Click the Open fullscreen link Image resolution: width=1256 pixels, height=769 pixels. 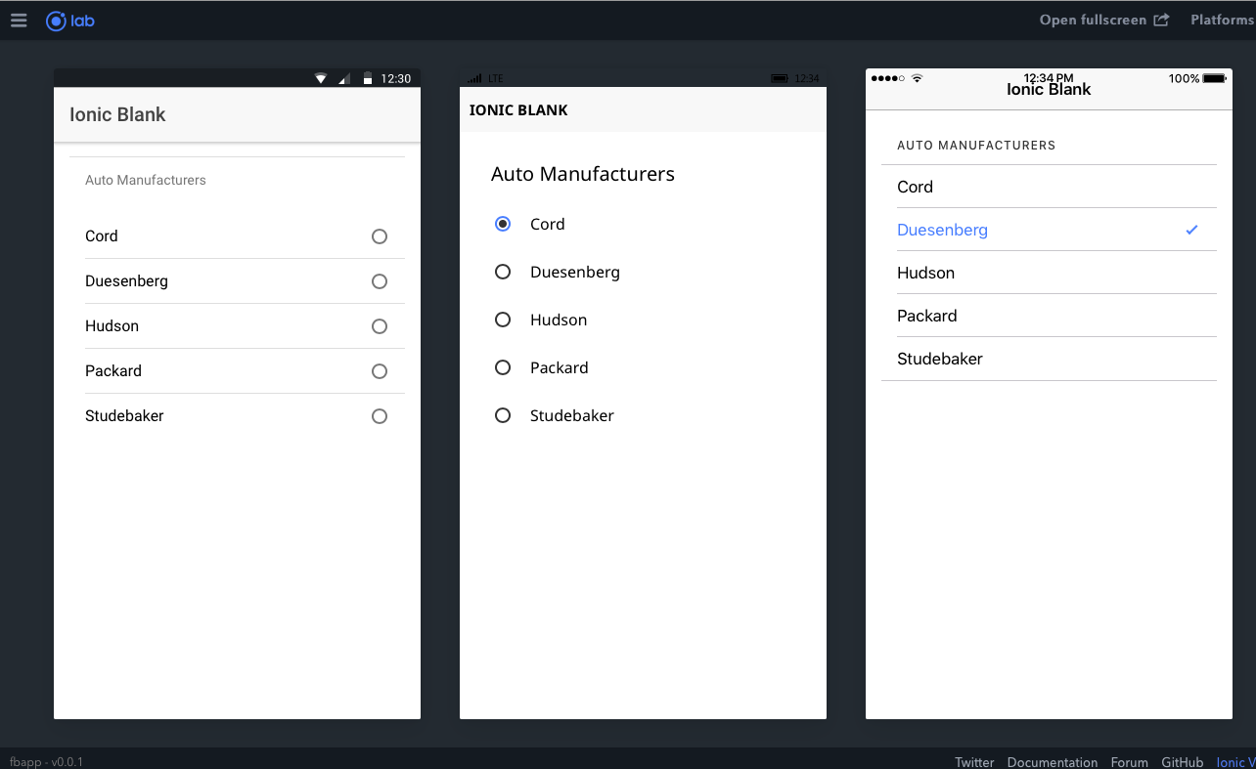pos(1103,20)
